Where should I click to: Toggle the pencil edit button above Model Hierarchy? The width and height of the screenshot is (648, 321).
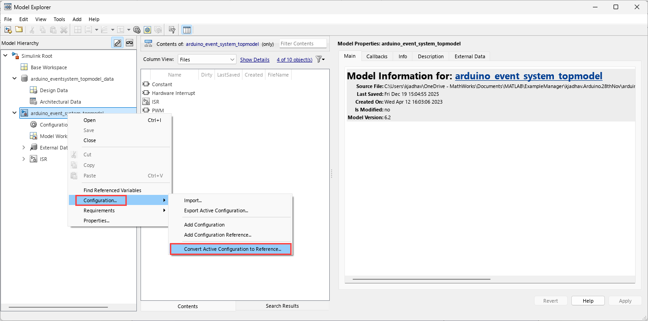[x=118, y=42]
